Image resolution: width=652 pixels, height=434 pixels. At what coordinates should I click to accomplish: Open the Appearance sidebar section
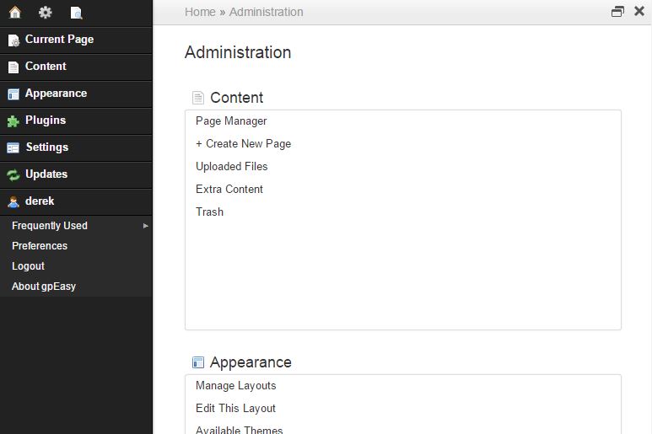click(56, 94)
